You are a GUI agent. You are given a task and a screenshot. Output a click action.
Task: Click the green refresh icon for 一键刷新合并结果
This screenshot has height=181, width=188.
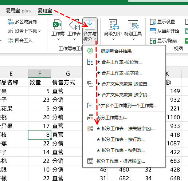coord(90,51)
